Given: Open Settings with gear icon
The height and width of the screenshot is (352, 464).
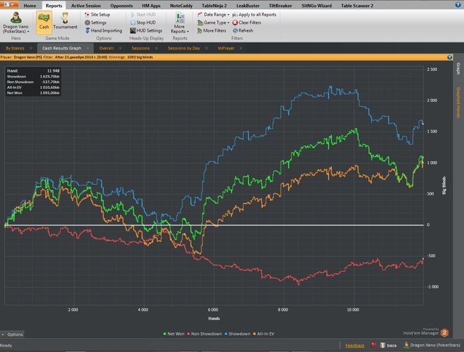Looking at the screenshot, I should (95, 23).
